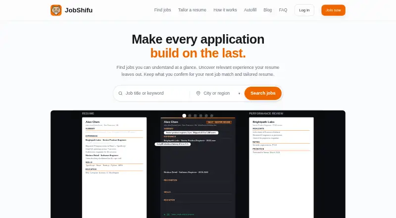This screenshot has height=218, width=396.
Task: Visit the Blog from the top nav
Action: coord(267,10)
